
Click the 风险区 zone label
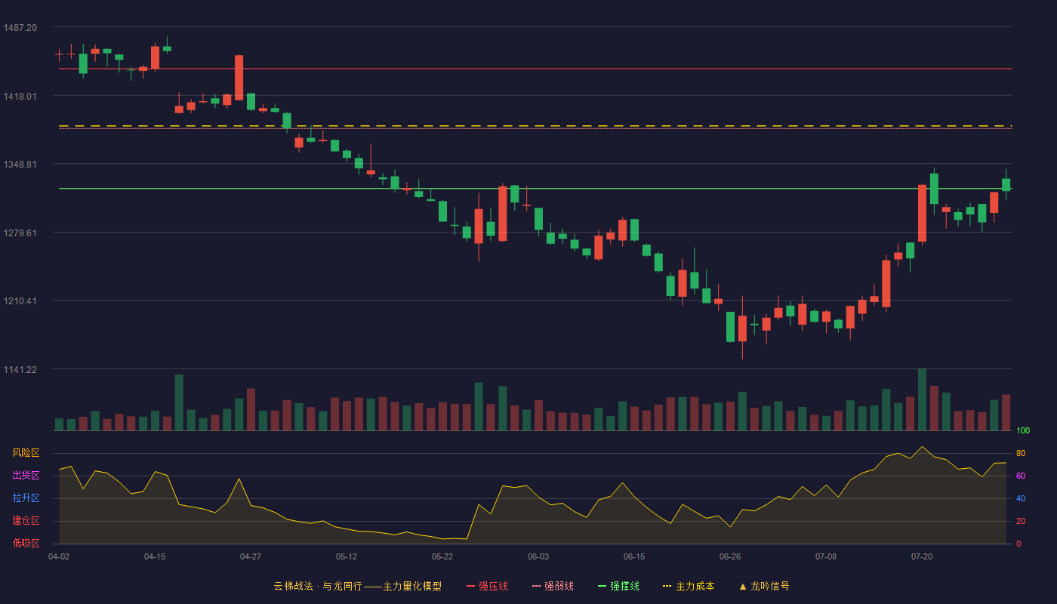click(26, 453)
